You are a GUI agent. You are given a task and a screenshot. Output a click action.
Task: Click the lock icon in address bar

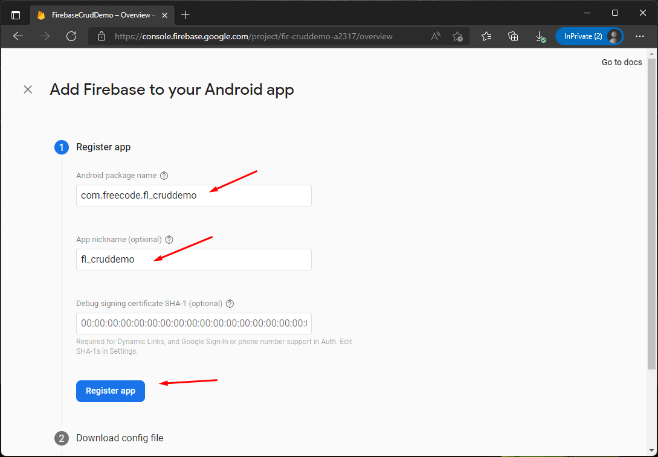(x=100, y=36)
